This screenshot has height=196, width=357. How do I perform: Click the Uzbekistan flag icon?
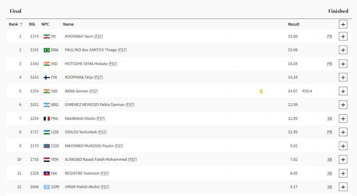coord(47,132)
